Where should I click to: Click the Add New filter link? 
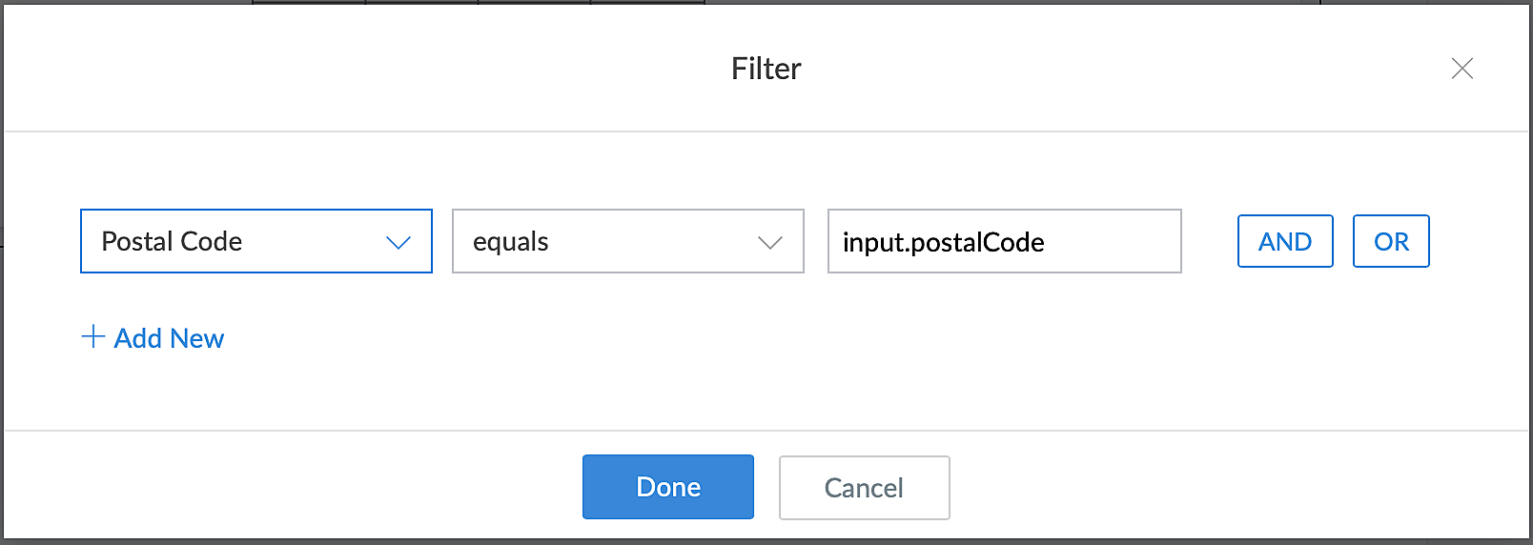tap(169, 338)
